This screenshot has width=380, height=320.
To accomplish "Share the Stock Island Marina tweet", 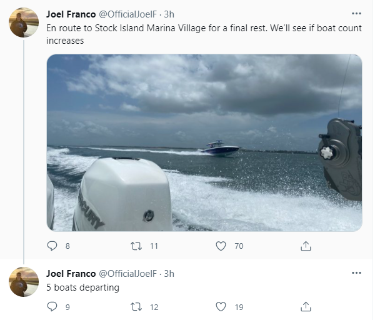I will click(306, 246).
